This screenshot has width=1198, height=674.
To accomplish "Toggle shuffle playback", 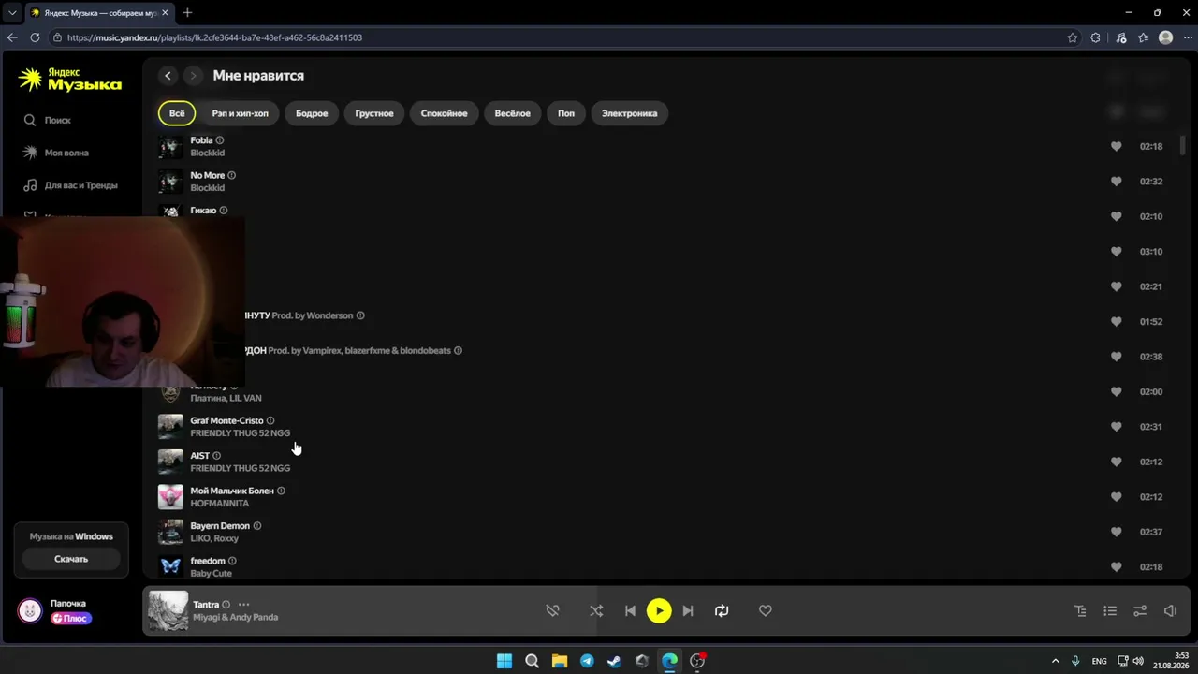I will [x=596, y=610].
